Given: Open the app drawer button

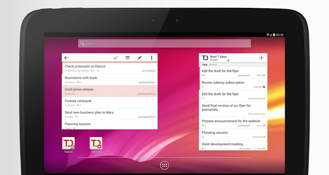Looking at the screenshot, I should tap(164, 165).
